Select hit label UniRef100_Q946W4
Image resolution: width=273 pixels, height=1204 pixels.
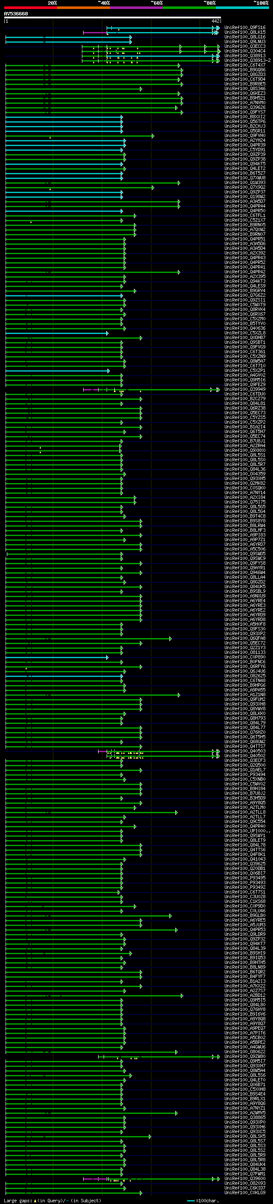click(245, 573)
